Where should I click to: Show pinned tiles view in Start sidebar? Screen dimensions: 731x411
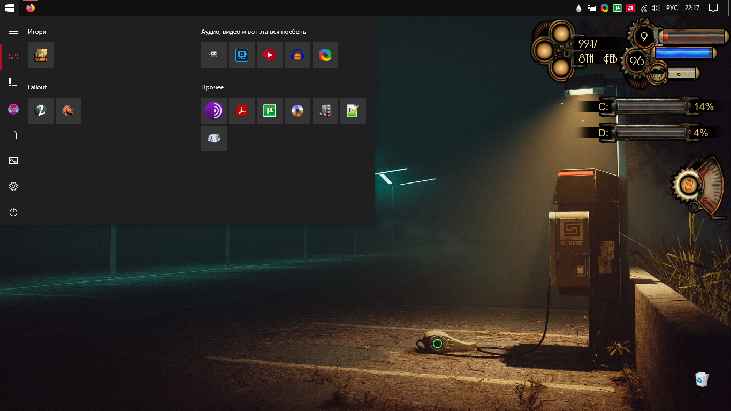click(x=13, y=57)
